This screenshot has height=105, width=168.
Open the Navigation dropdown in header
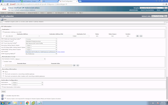(152, 8)
